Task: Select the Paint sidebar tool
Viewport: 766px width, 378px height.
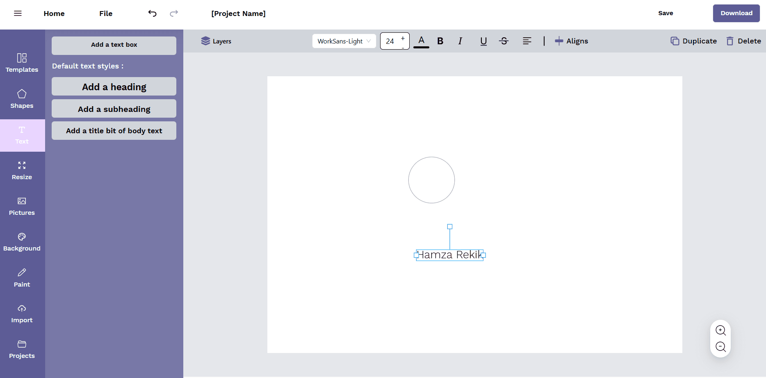Action: click(x=22, y=278)
